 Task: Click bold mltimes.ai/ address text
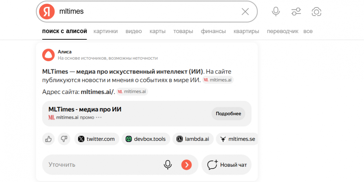pos(97,92)
